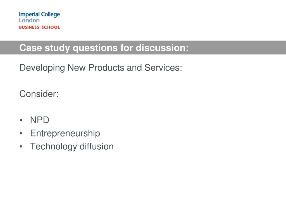
Task: Click the word diffusion in the last bullet
Action: point(96,147)
